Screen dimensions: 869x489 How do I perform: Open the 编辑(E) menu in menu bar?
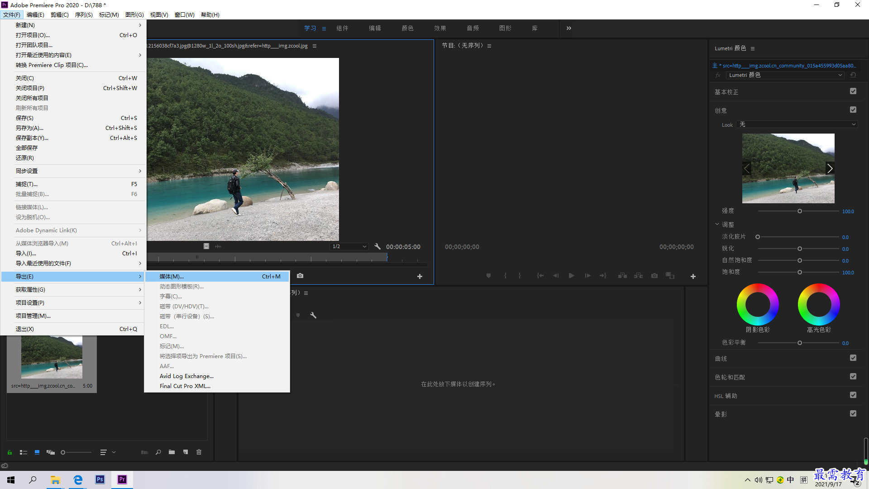(x=35, y=15)
